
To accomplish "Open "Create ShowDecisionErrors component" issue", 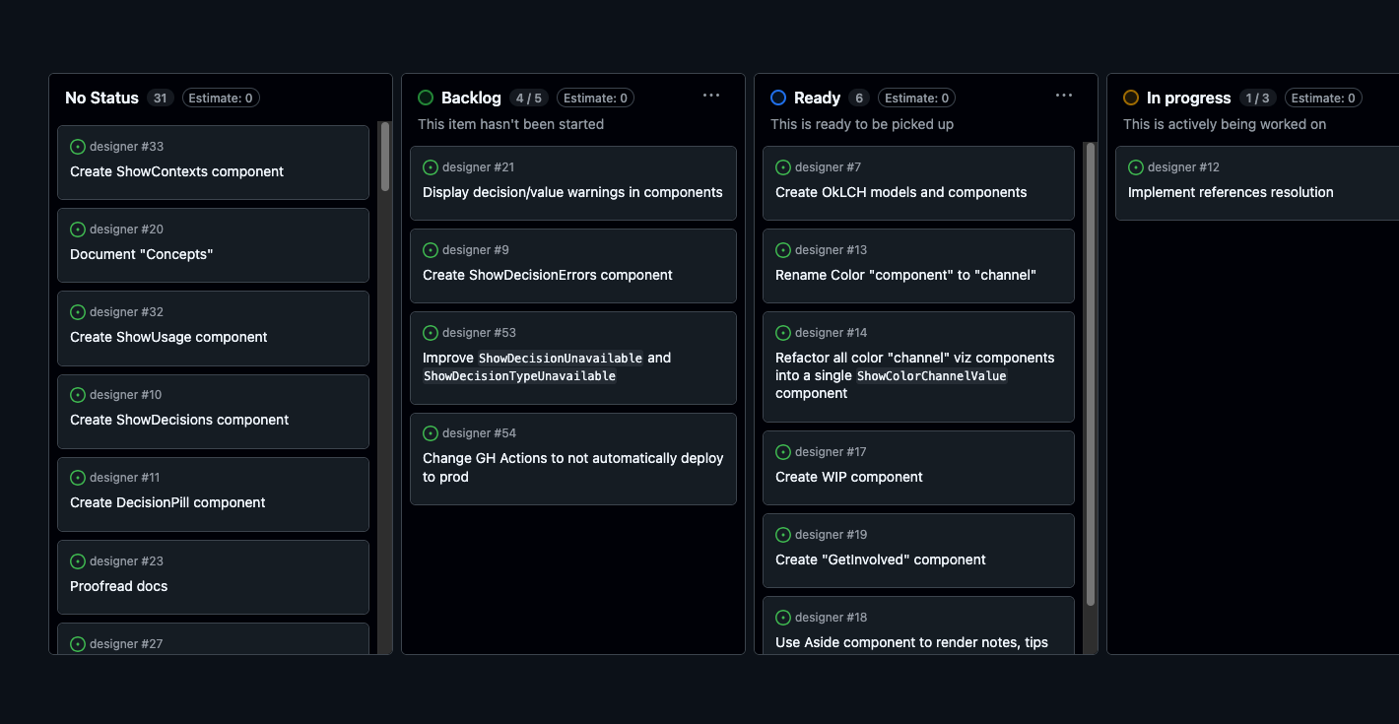I will [548, 275].
